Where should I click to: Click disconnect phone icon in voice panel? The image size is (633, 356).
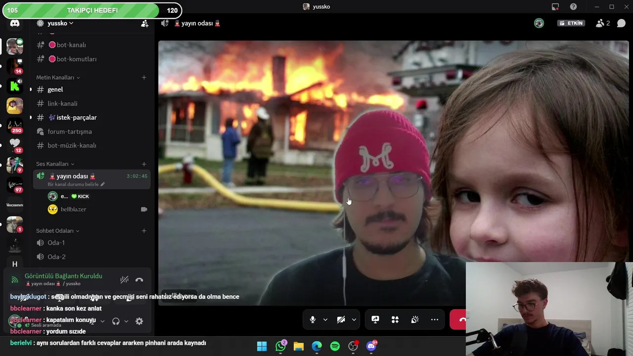(139, 279)
